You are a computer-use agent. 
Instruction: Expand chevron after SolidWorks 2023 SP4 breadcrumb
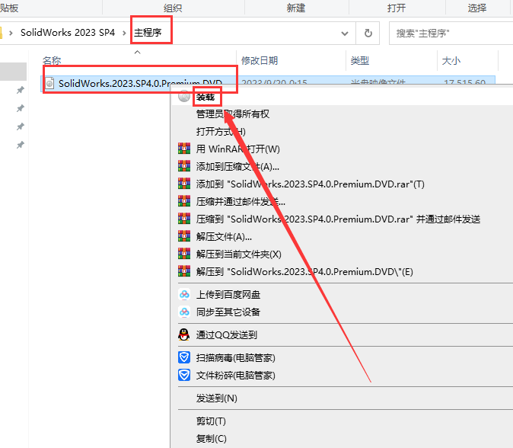click(x=124, y=33)
